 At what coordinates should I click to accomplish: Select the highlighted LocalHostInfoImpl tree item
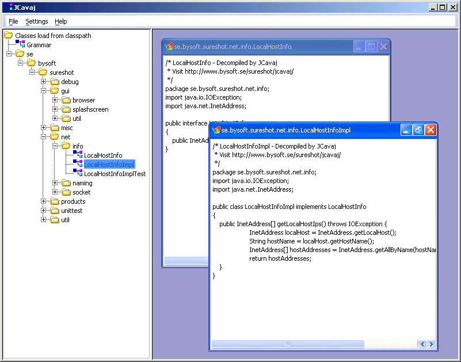109,165
